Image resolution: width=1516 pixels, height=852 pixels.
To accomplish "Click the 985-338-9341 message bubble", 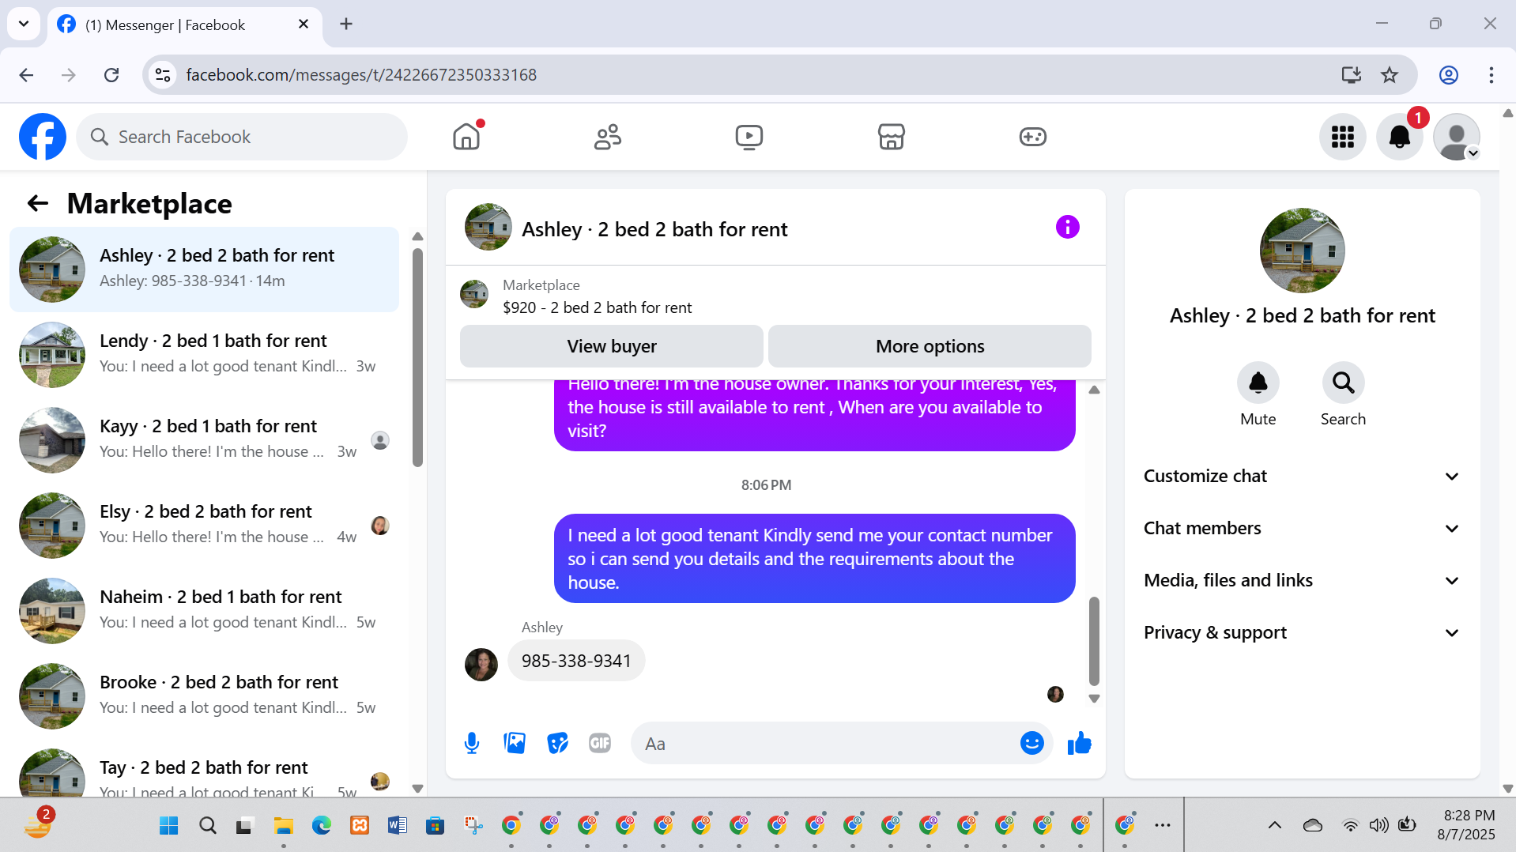I will point(576,661).
